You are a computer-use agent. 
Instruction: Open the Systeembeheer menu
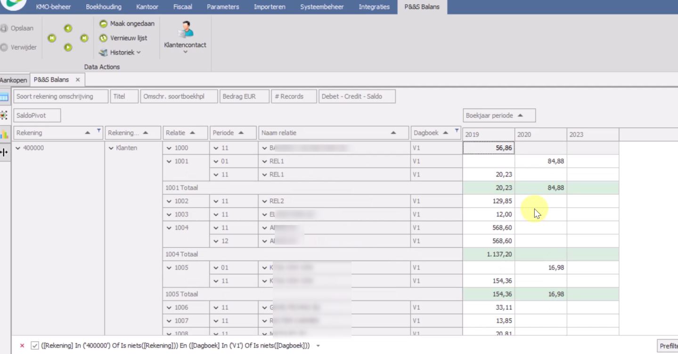pos(322,7)
